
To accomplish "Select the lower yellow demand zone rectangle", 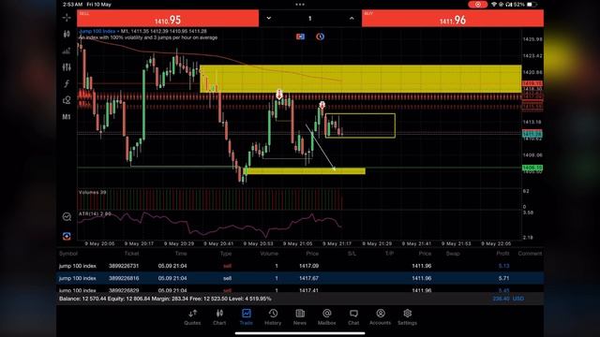I will click(x=305, y=170).
